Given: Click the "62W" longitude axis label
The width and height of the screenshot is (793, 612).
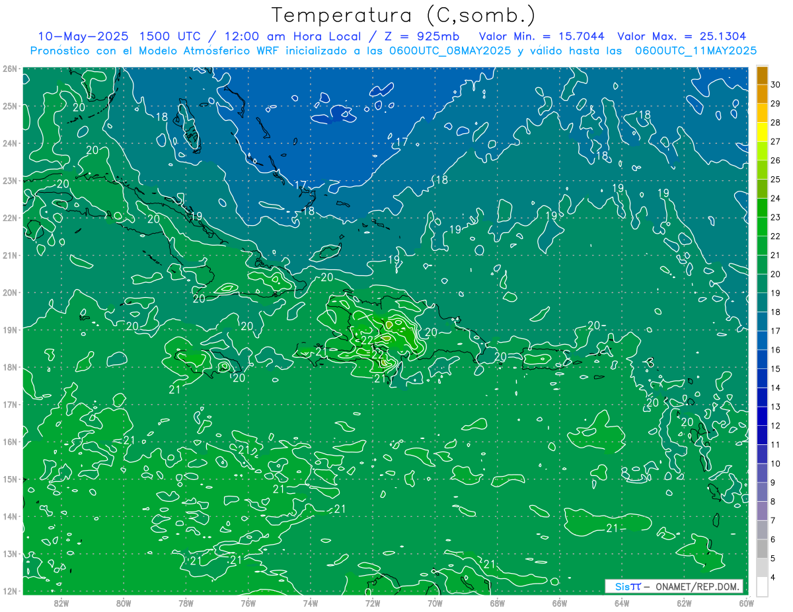Looking at the screenshot, I should click(684, 603).
